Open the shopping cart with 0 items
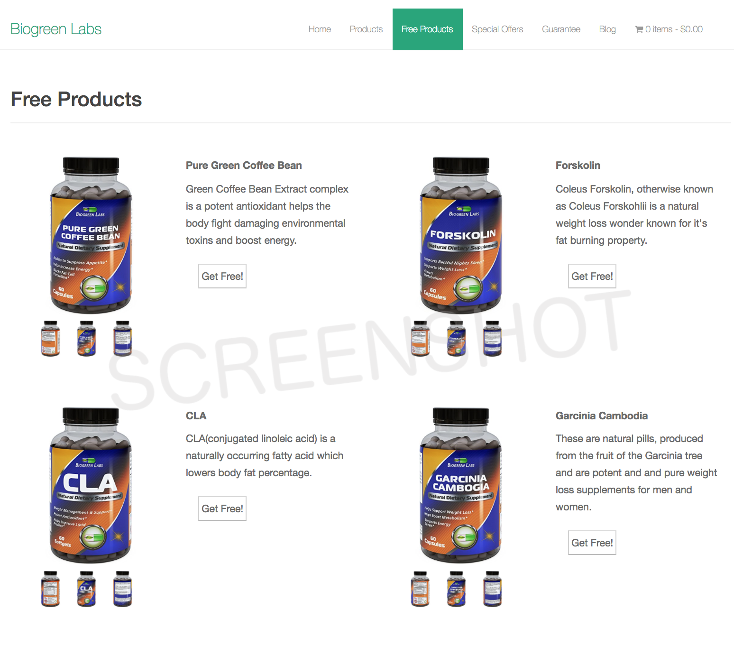This screenshot has width=734, height=647. (x=669, y=29)
